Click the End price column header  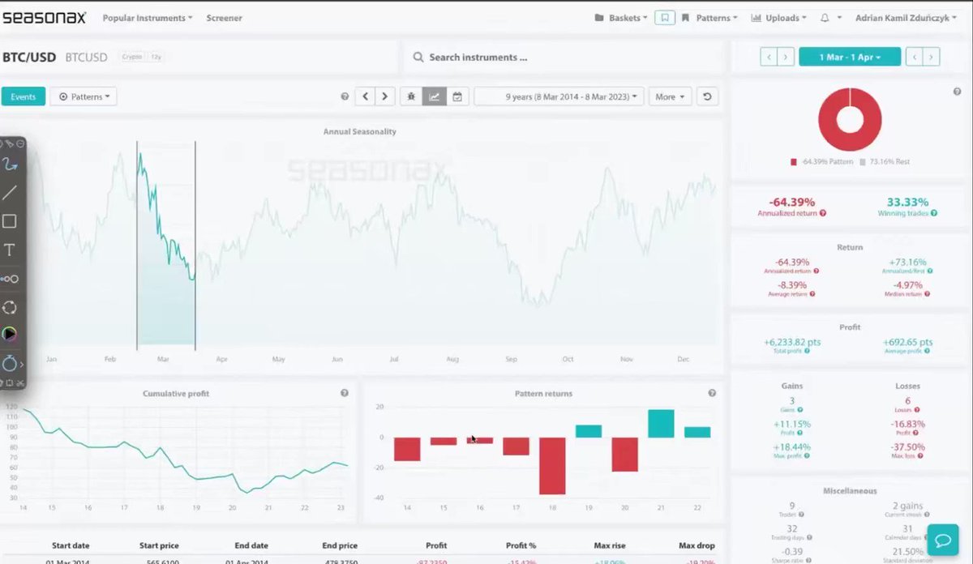pos(341,545)
